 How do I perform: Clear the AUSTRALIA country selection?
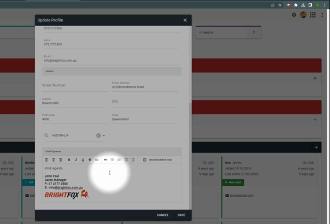(x=98, y=135)
